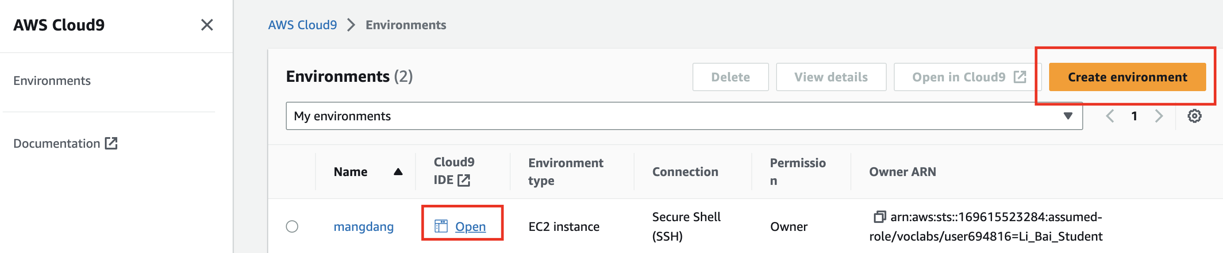Click the Documentation external link icon

[111, 143]
